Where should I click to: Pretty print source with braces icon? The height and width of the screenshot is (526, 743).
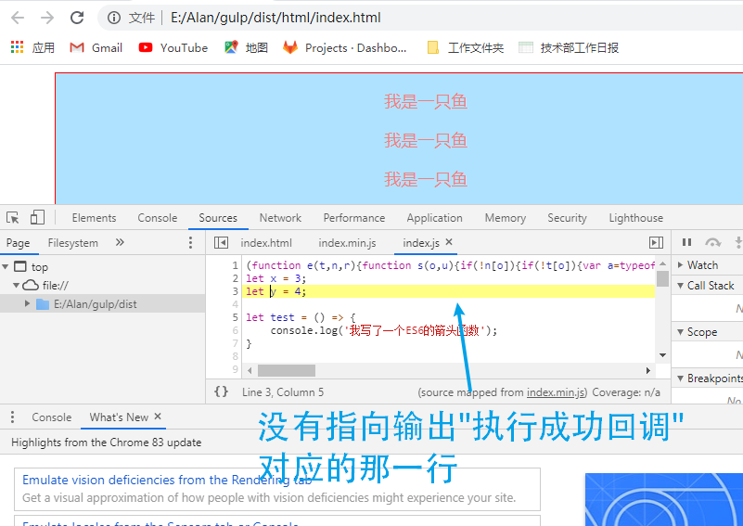(222, 391)
